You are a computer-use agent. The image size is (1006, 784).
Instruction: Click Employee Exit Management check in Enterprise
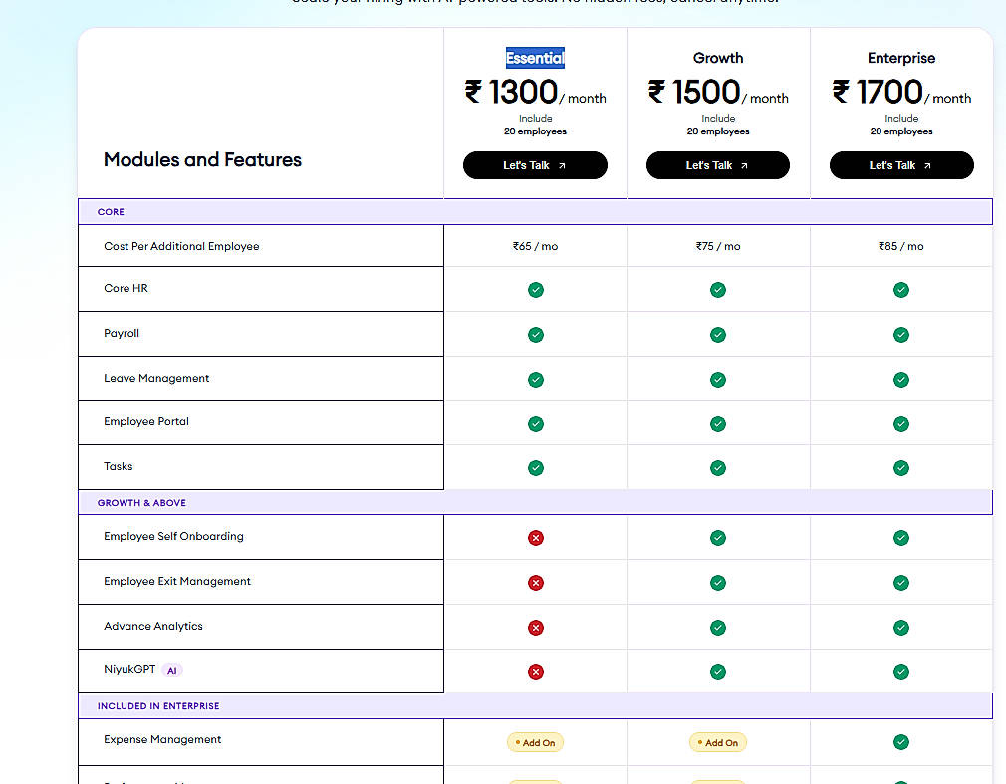(x=901, y=583)
